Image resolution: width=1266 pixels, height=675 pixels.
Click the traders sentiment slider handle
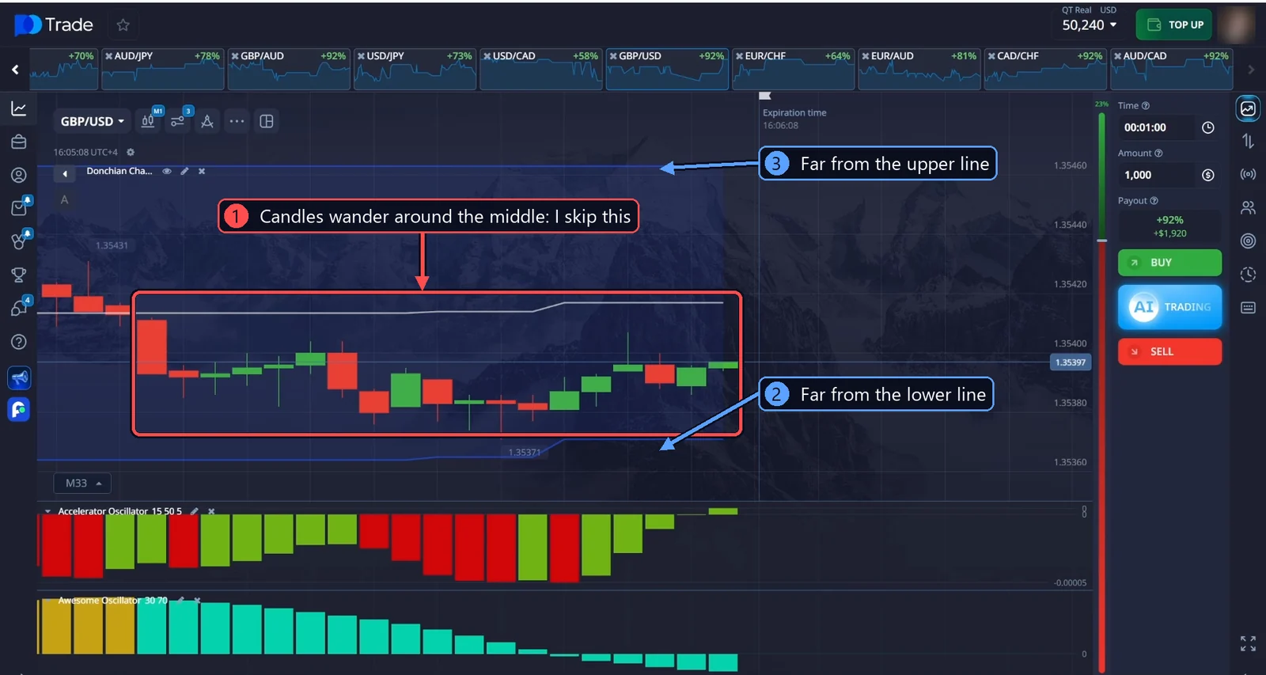(x=1101, y=240)
